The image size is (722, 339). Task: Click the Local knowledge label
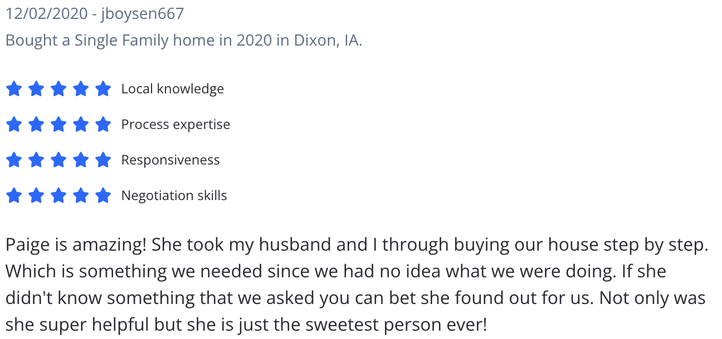[x=173, y=89]
